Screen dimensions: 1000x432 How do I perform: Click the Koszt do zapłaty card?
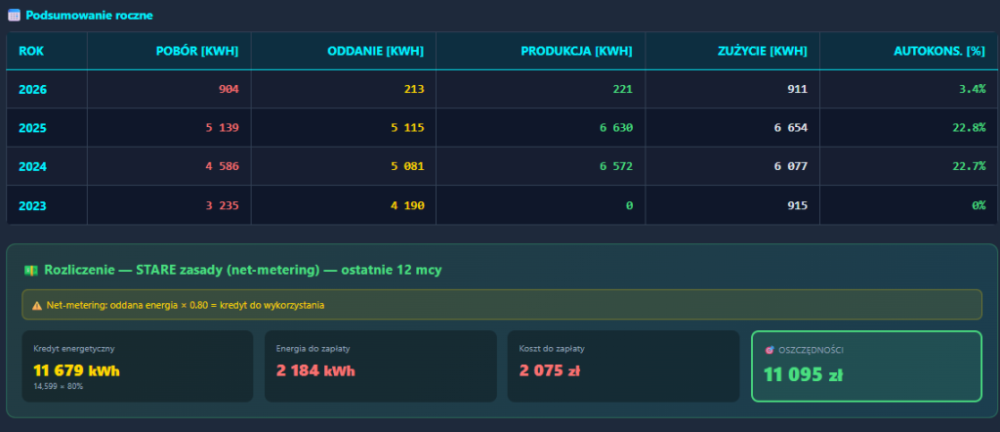[622, 367]
